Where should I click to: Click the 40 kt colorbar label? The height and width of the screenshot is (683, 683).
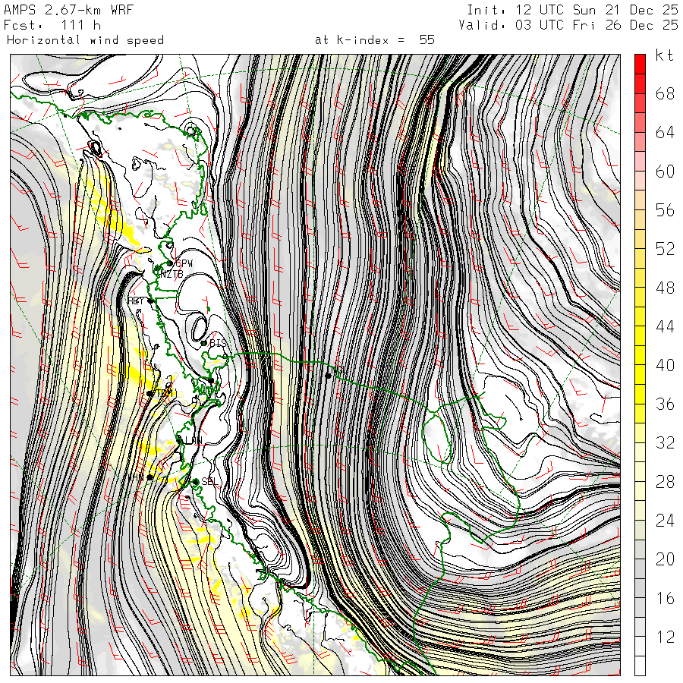[x=665, y=366]
